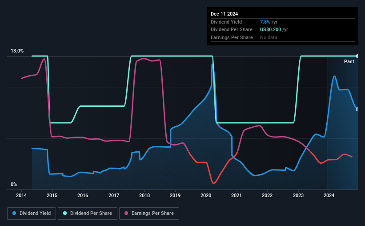Click the 0% y-axis label
This screenshot has height=226, width=365.
tap(14, 184)
